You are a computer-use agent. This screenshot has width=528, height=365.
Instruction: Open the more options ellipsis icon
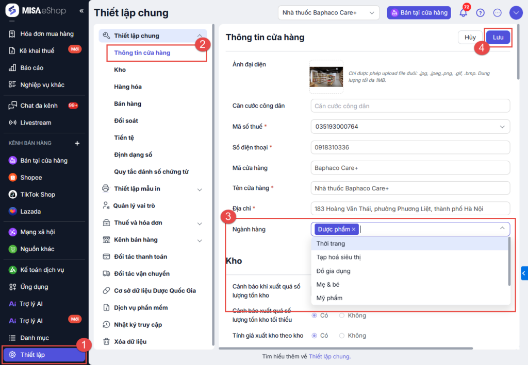click(497, 13)
